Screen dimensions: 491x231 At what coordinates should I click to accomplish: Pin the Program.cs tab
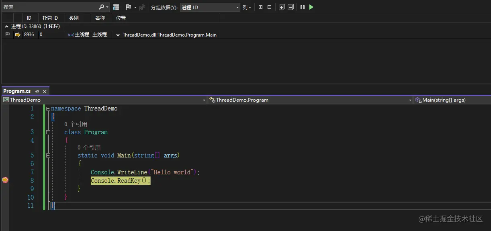click(37, 92)
